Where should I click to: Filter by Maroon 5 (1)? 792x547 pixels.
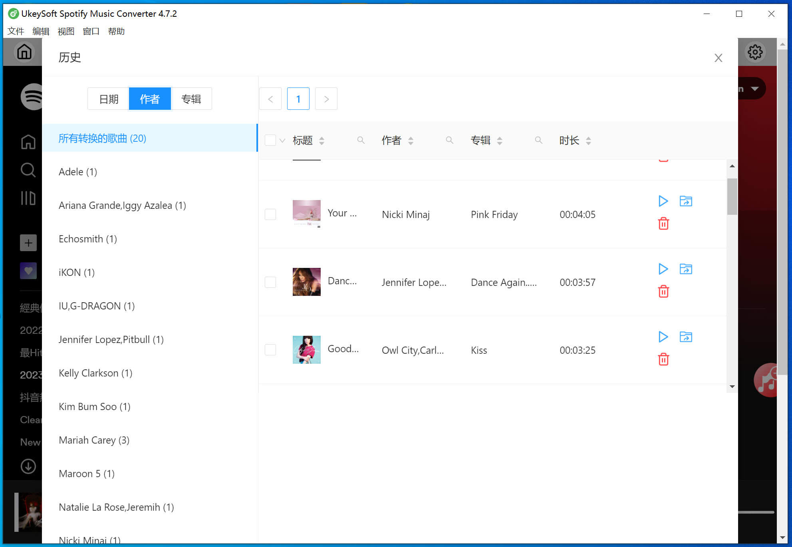[150, 474]
